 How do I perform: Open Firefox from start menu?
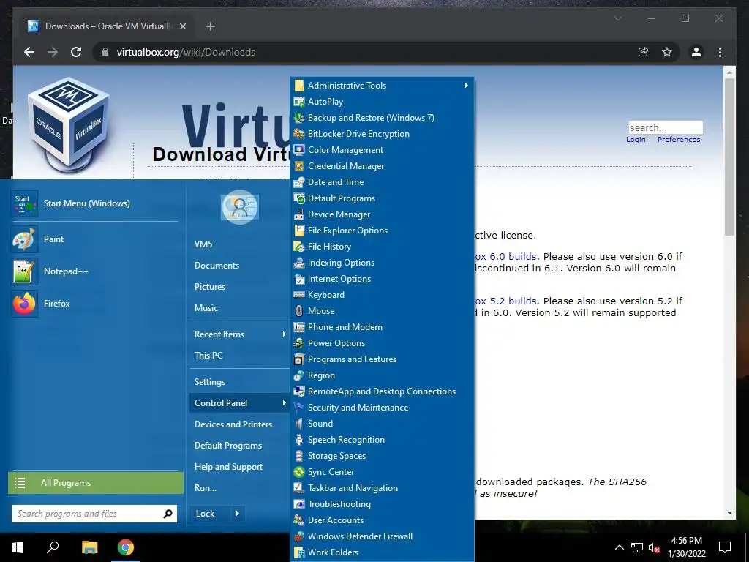point(95,304)
